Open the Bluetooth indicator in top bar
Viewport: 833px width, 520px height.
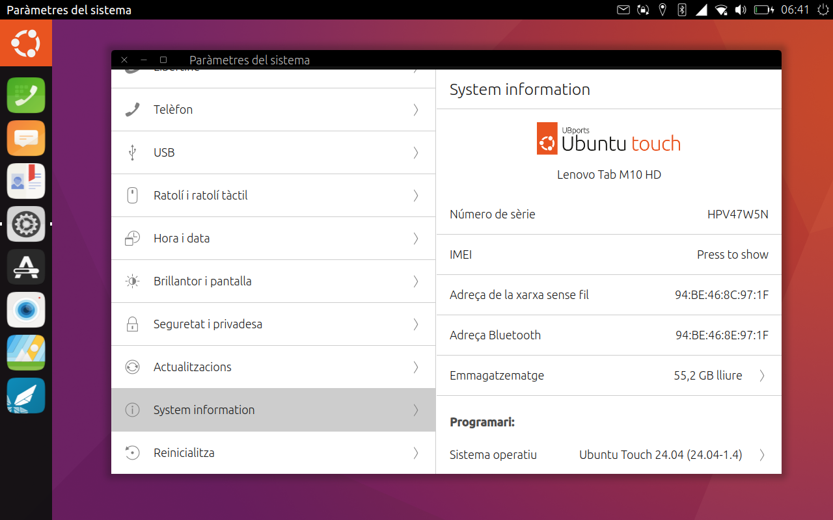point(682,10)
